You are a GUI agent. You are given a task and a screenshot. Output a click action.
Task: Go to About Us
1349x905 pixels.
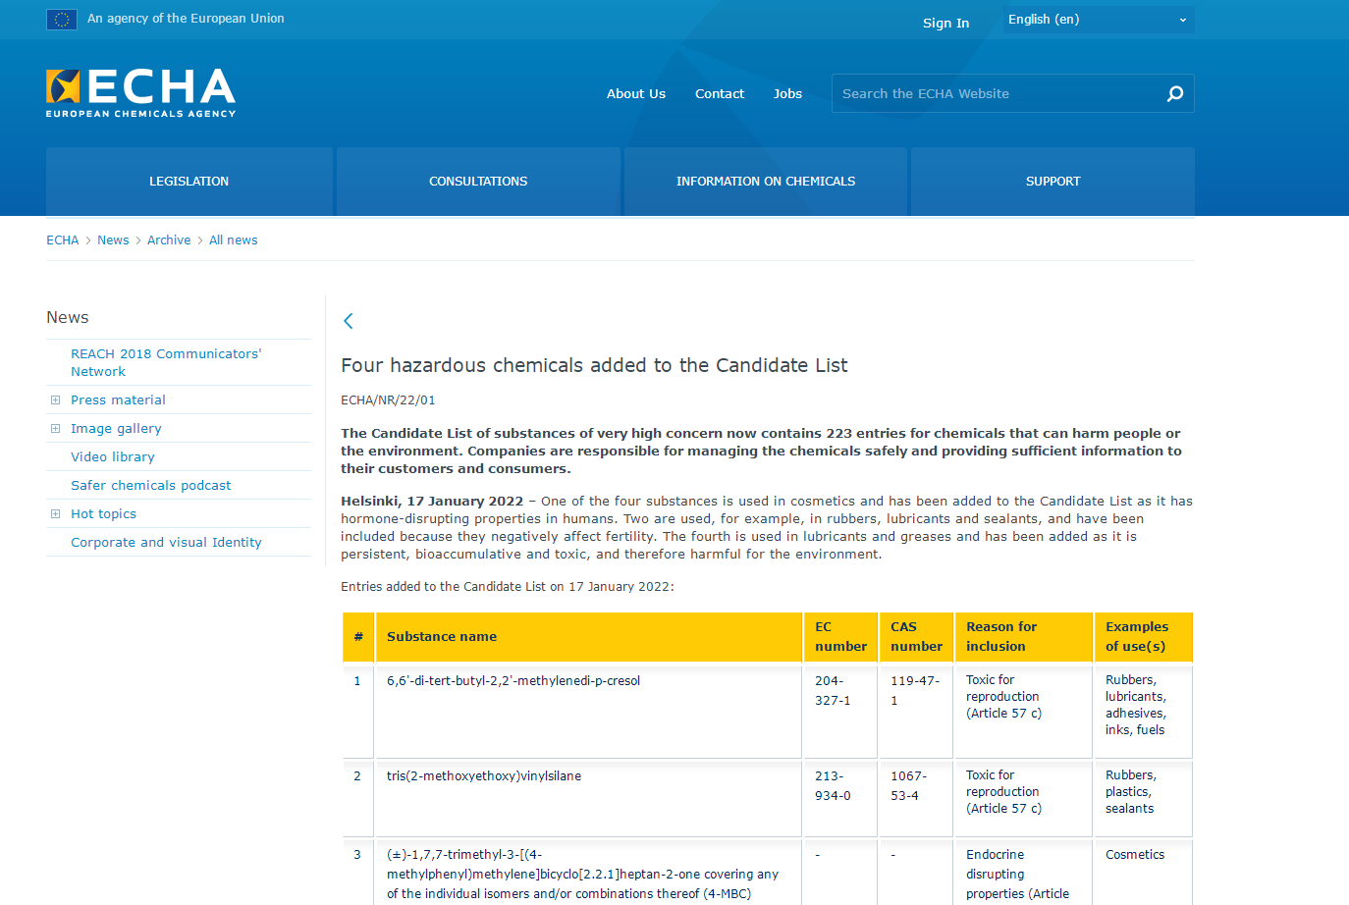(x=636, y=94)
